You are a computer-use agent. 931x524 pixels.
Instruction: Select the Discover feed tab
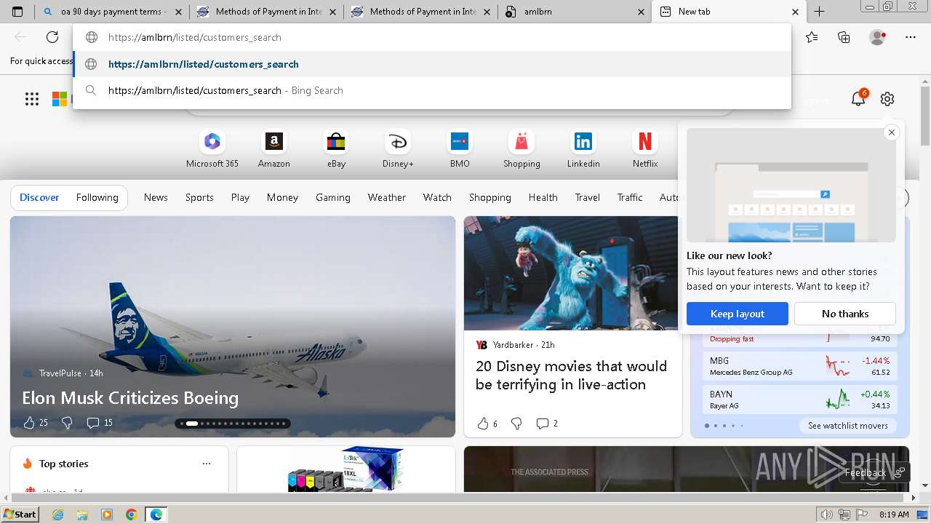pyautogui.click(x=39, y=197)
